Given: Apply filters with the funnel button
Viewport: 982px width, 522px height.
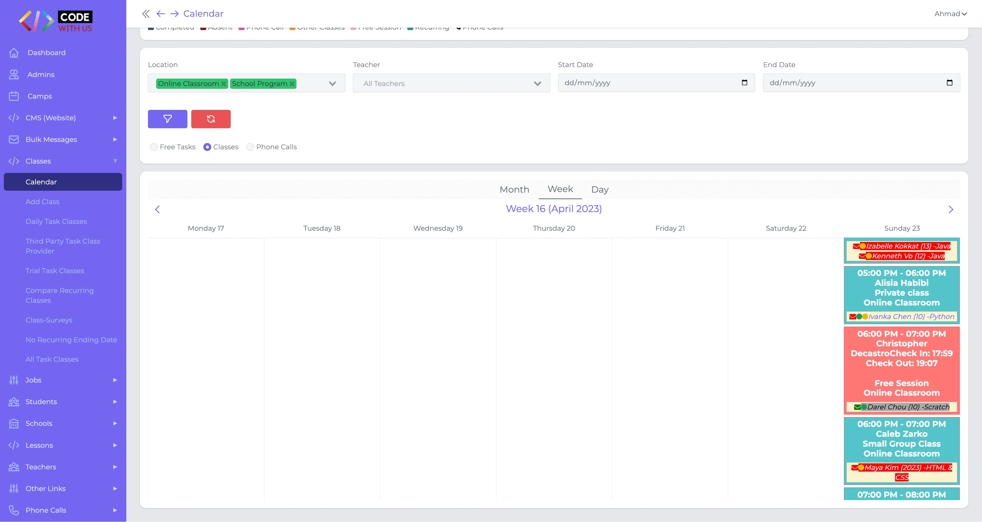Looking at the screenshot, I should (167, 119).
